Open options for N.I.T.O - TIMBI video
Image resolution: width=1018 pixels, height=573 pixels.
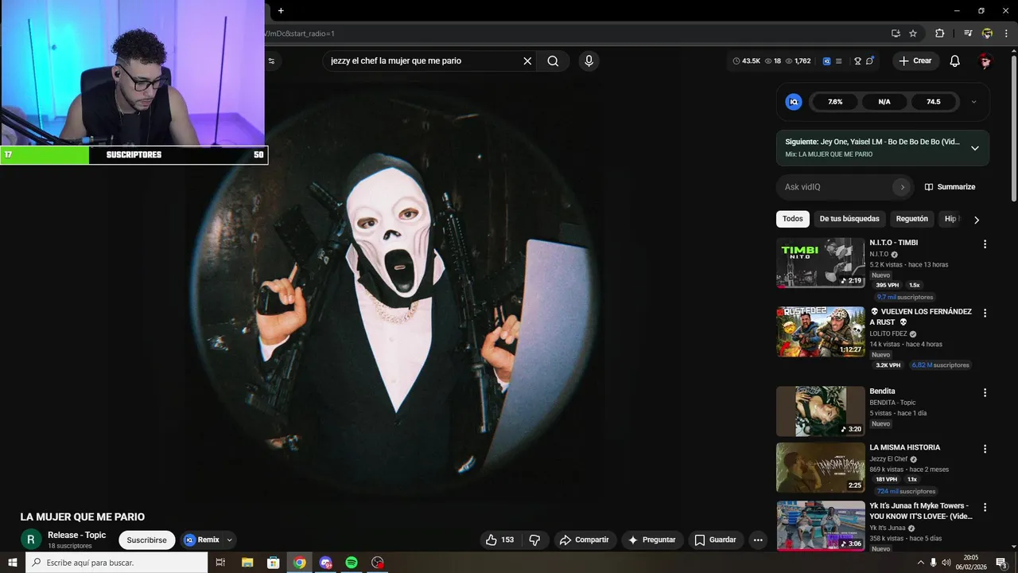click(985, 244)
